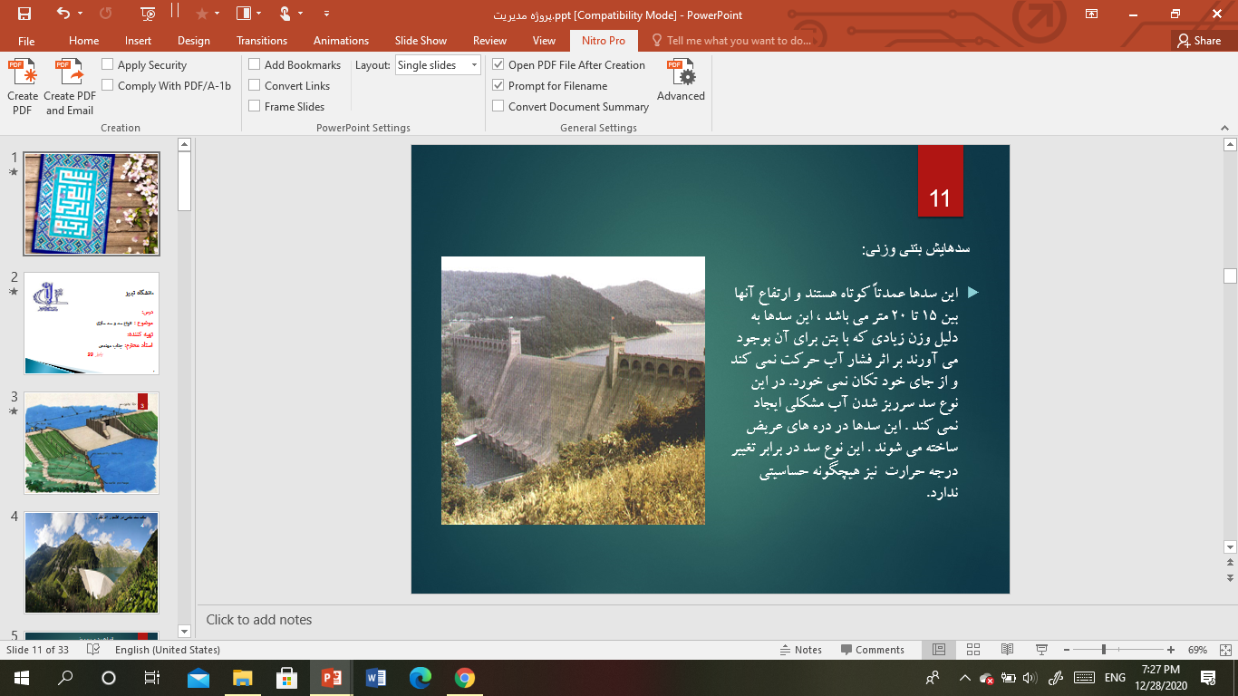Open Customize Quick Access Toolbar dropdown
The width and height of the screenshot is (1238, 696).
[x=326, y=14]
